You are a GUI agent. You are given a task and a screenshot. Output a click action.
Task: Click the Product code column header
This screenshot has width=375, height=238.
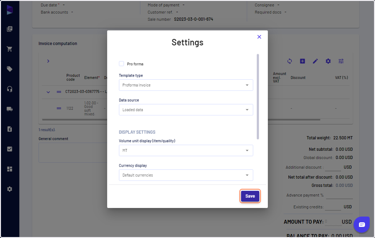tap(73, 78)
